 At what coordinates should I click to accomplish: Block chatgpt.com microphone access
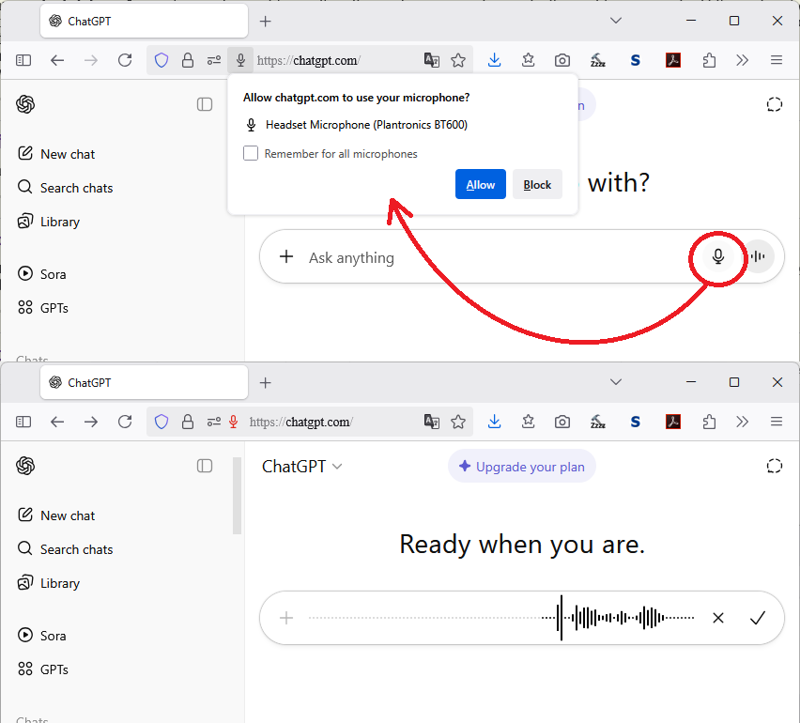[x=537, y=184]
